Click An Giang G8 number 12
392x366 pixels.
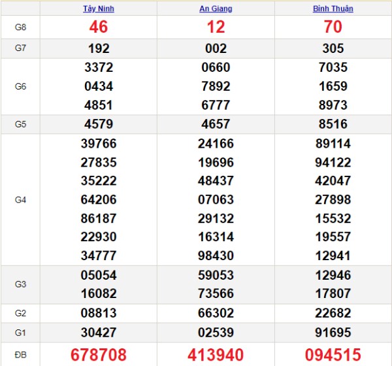pos(216,27)
